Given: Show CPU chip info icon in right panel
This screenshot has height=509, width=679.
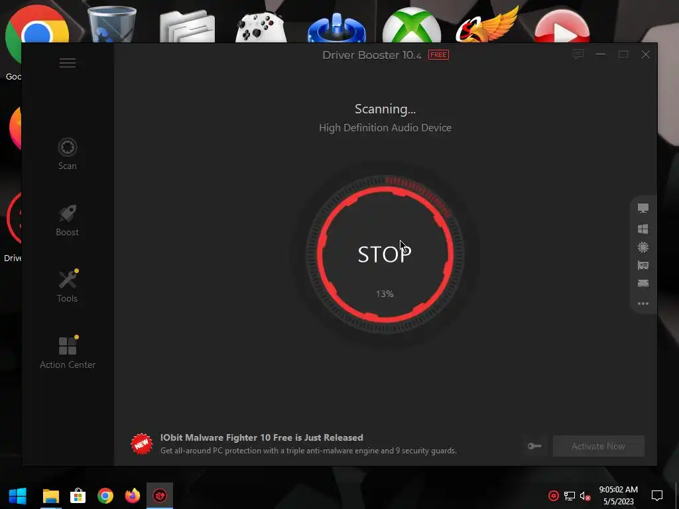Looking at the screenshot, I should coord(643,247).
